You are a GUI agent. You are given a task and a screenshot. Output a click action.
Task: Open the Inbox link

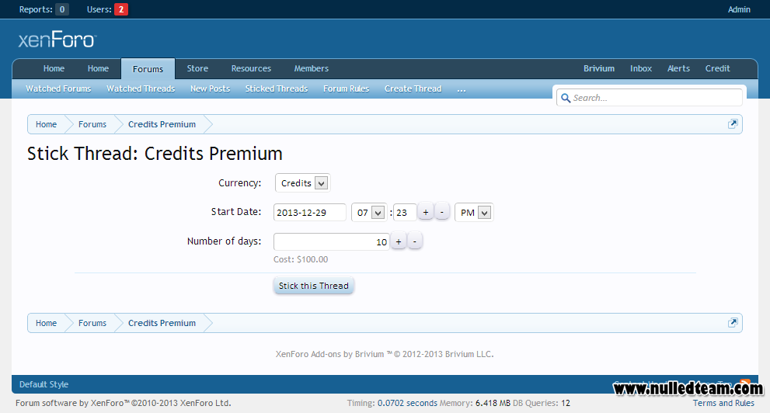pyautogui.click(x=641, y=68)
